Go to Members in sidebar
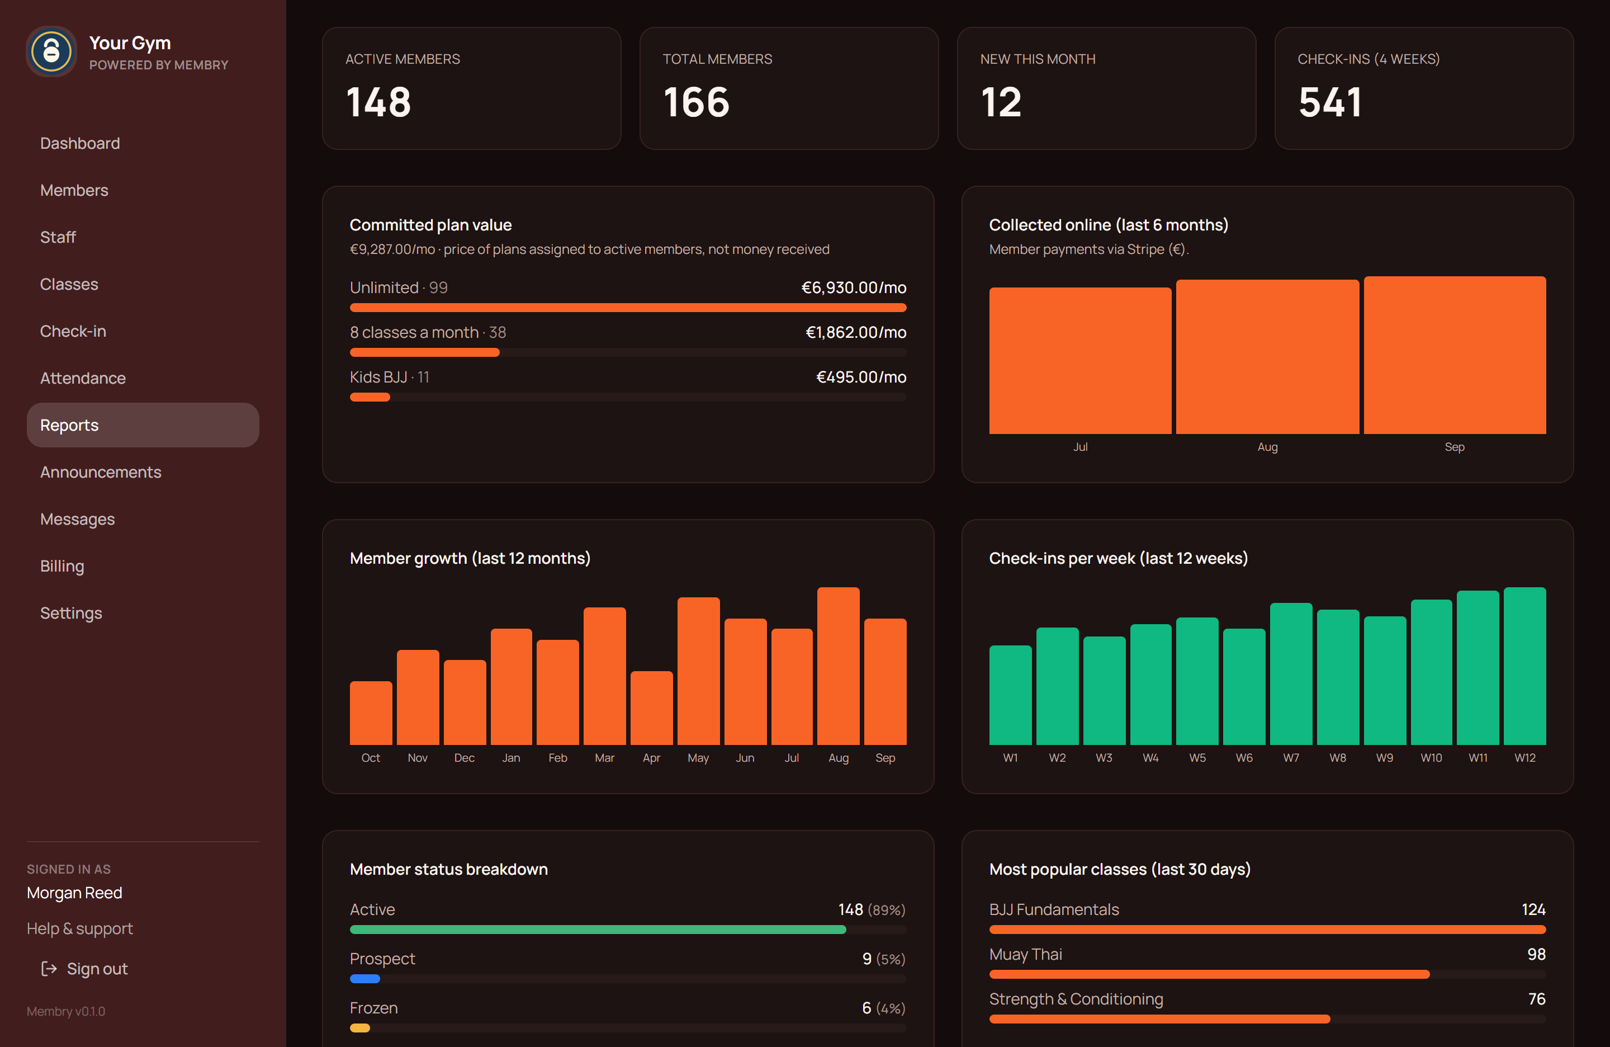Image resolution: width=1610 pixels, height=1047 pixels. click(143, 190)
